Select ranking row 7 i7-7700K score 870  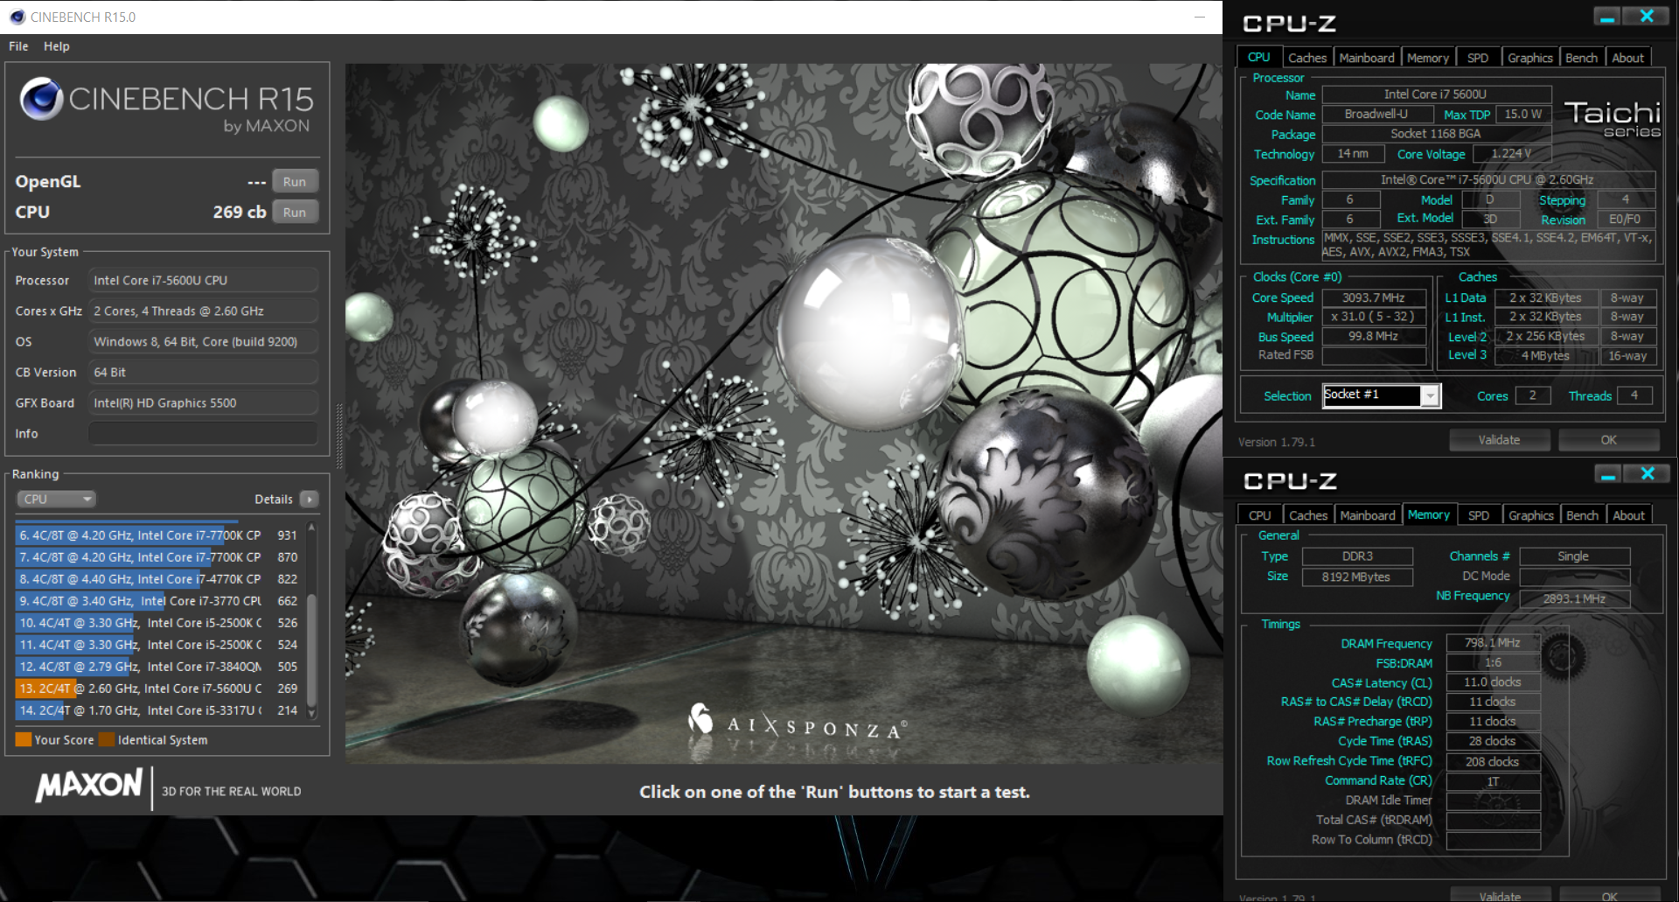coord(158,557)
